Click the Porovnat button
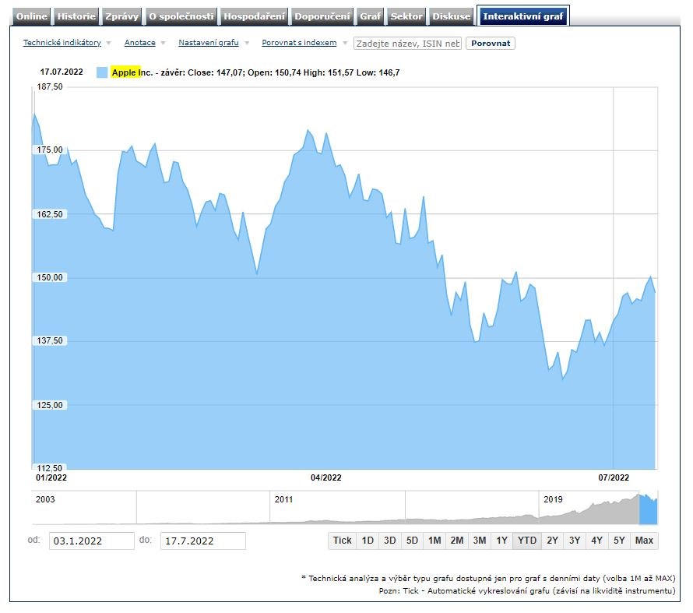This screenshot has width=693, height=613. coord(490,44)
